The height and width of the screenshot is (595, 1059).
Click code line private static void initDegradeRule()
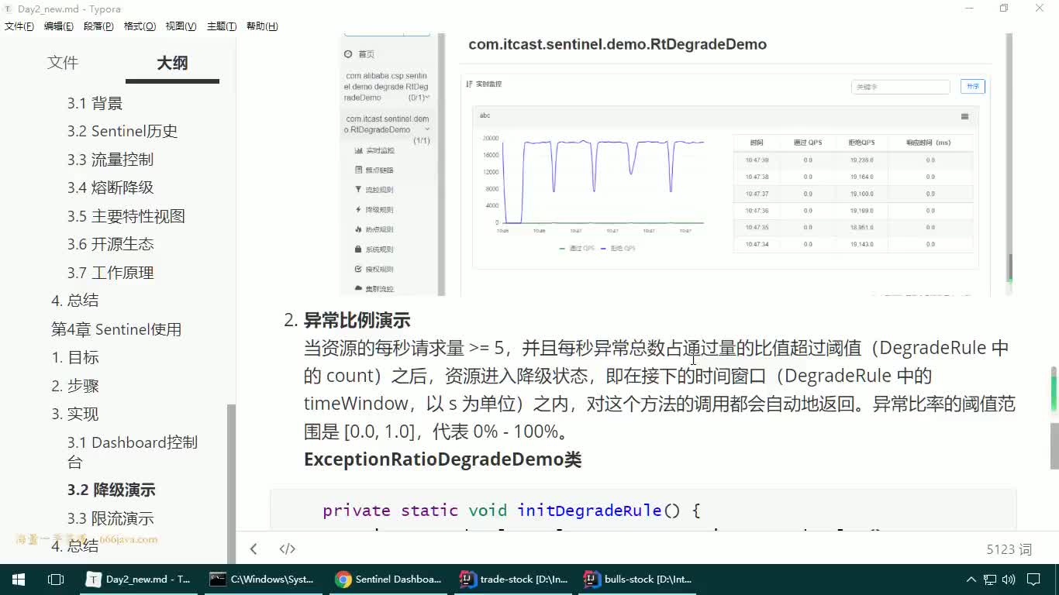(x=512, y=511)
